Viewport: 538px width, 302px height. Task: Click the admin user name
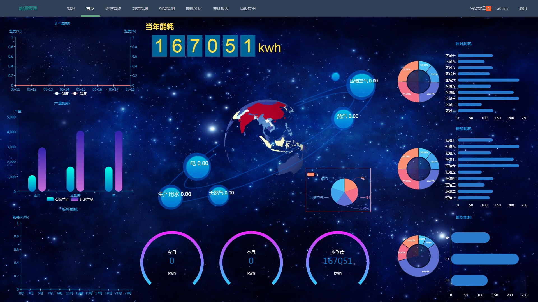(x=502, y=8)
